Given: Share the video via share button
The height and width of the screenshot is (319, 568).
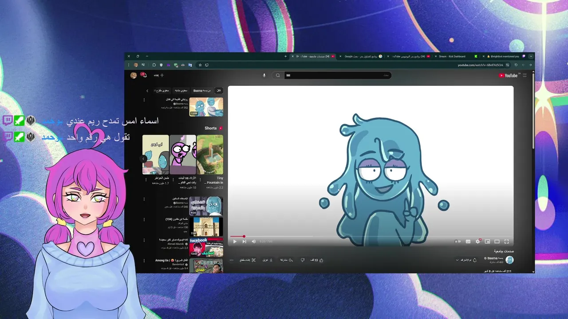Looking at the screenshot, I should pos(287,260).
